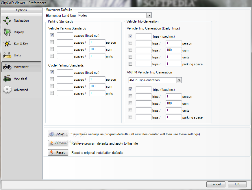The image size is (252, 190).
Task: Untick daily trips (fixed no.) checkbox
Action: pos(131,36)
